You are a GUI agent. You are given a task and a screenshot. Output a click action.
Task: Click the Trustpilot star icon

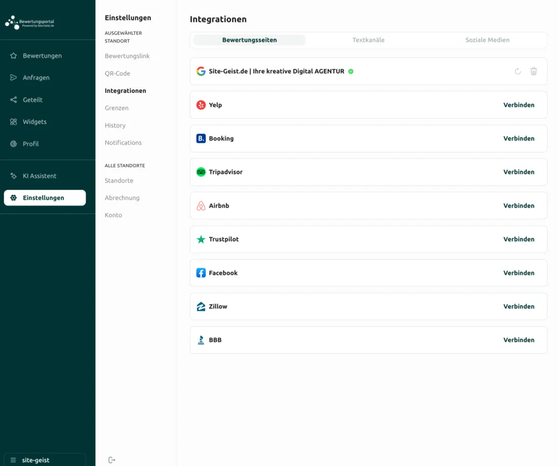coord(201,239)
